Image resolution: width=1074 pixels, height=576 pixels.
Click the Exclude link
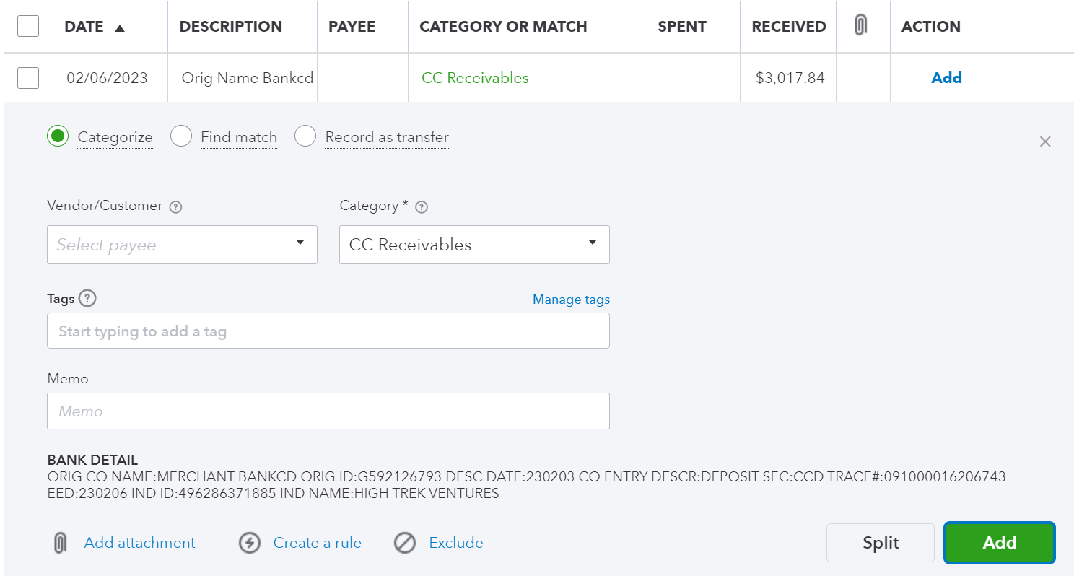456,543
